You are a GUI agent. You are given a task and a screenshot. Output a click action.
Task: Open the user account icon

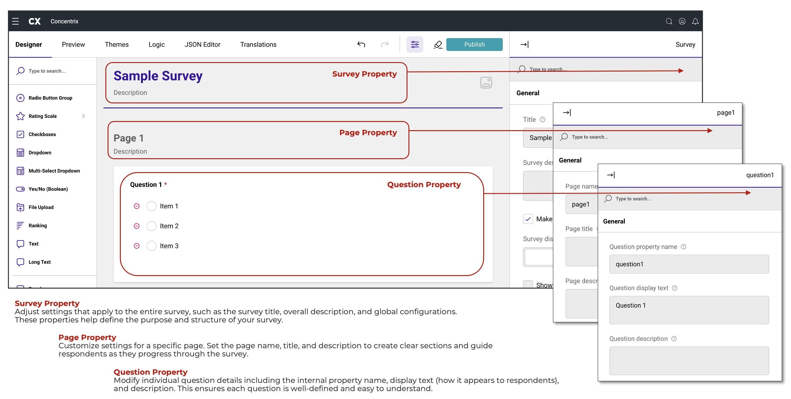(682, 21)
